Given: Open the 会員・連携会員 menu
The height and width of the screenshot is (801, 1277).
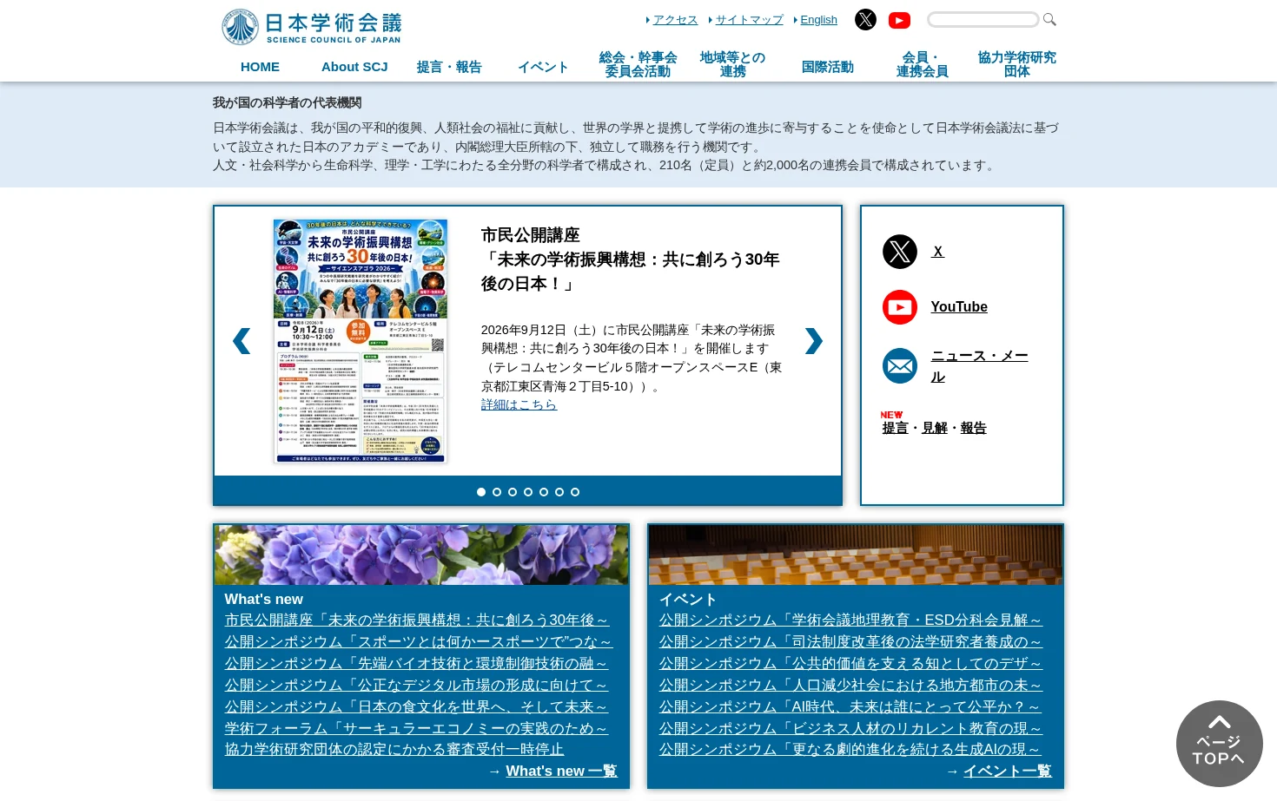Looking at the screenshot, I should pyautogui.click(x=923, y=64).
